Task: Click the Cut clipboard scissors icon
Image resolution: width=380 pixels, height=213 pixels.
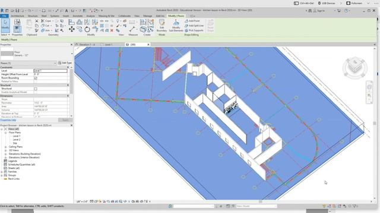Action: click(x=37, y=21)
